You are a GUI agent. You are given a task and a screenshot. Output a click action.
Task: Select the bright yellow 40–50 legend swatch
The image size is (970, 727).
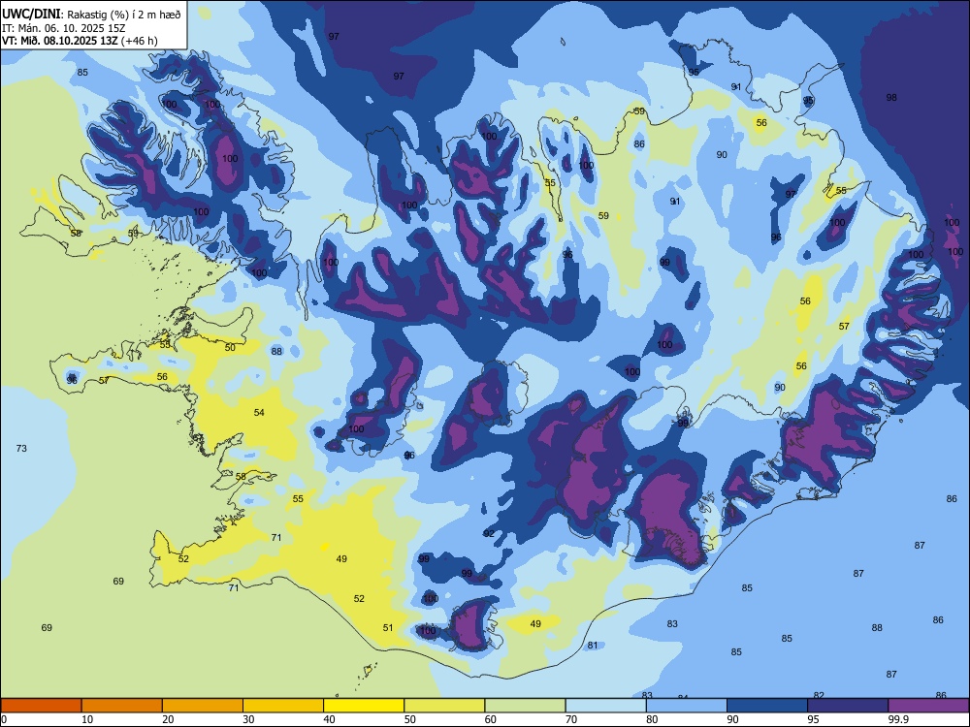coord(364,706)
